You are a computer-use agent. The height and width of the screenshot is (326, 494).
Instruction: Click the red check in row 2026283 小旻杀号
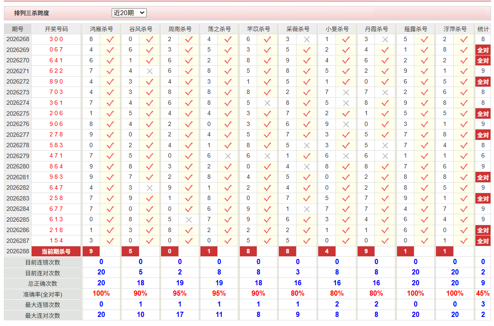[346, 198]
